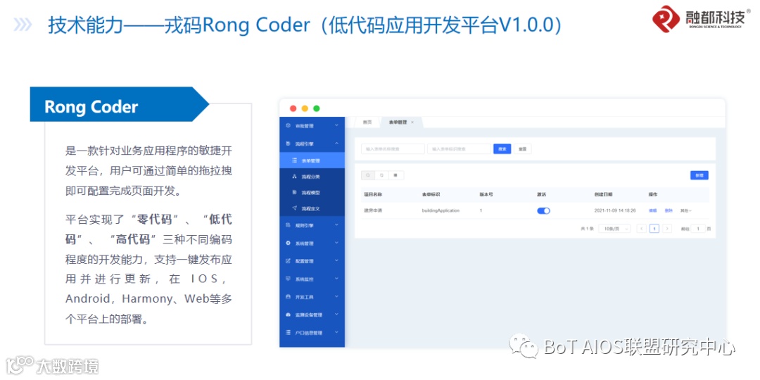The height and width of the screenshot is (380, 760).
Task: Click the 流程模型 document icon
Action: pos(295,192)
